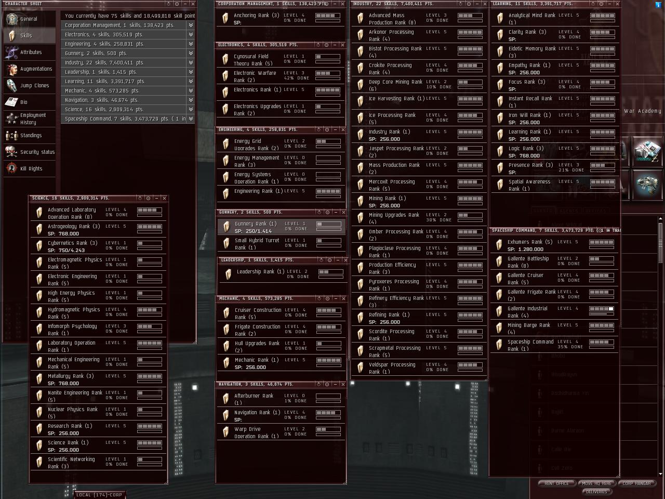Click the Gallente Industrial level progress bar
This screenshot has width=665, height=499.
602,309
